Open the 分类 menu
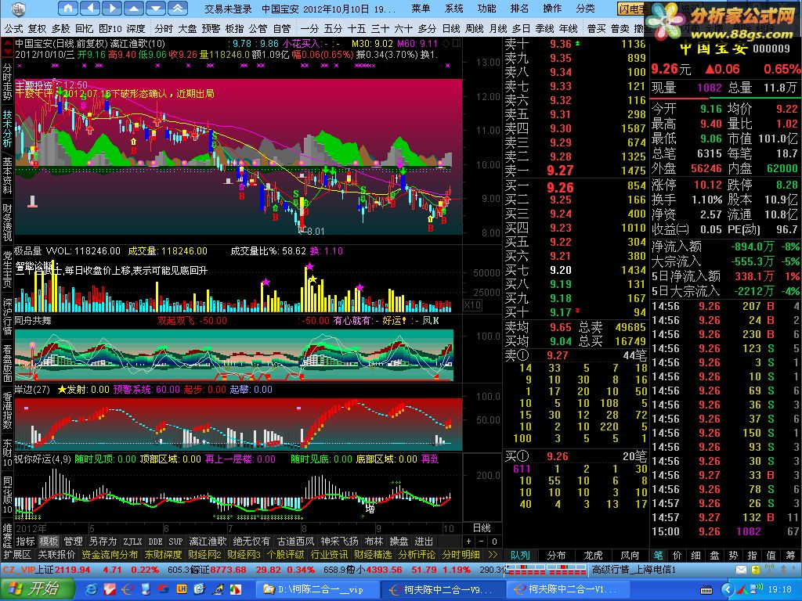Image resolution: width=802 pixels, height=601 pixels. click(x=585, y=9)
